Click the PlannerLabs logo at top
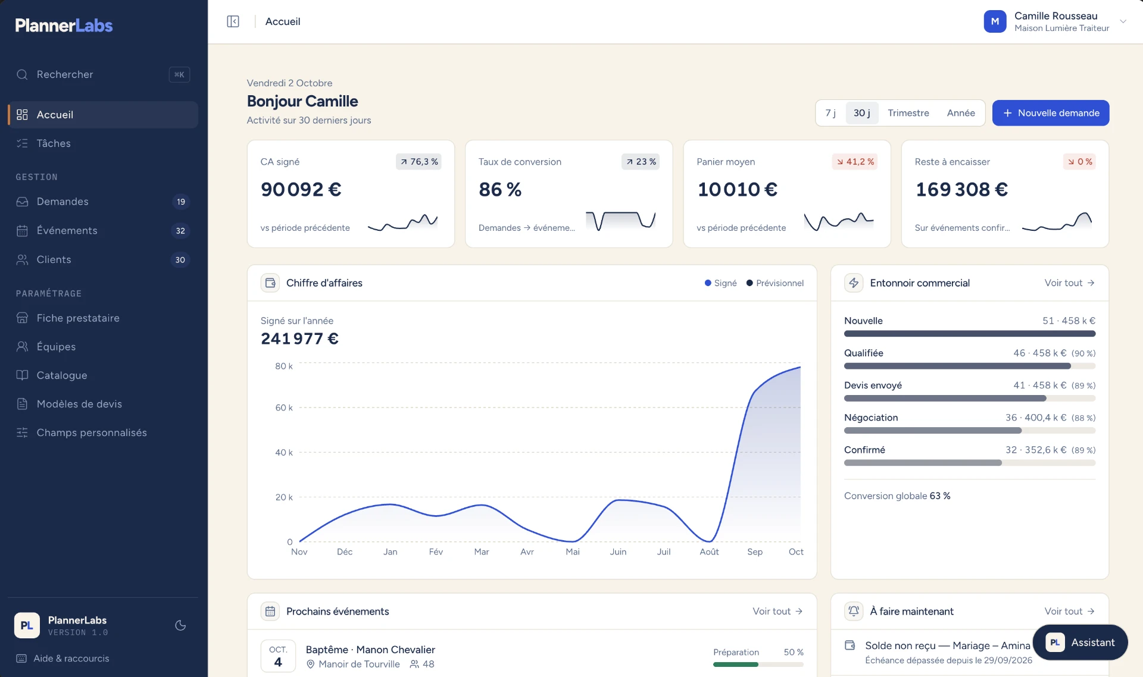Image resolution: width=1143 pixels, height=677 pixels. 64,26
